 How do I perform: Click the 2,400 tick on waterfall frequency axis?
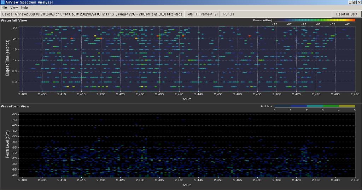pos(23,94)
